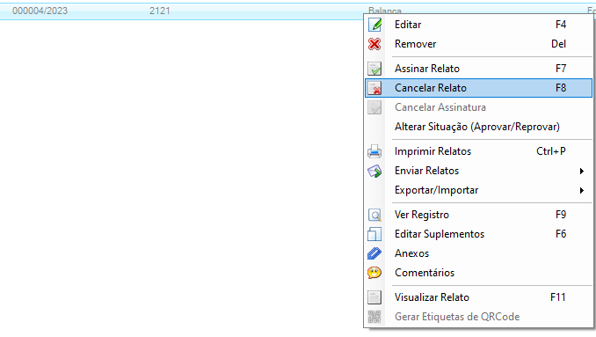Choose Assinar Relato in the menu
The height and width of the screenshot is (337, 596).
(478, 69)
